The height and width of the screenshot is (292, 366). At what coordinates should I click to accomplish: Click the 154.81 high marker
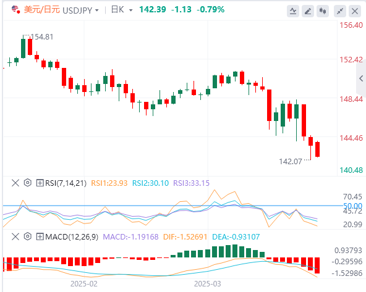pyautogui.click(x=42, y=37)
